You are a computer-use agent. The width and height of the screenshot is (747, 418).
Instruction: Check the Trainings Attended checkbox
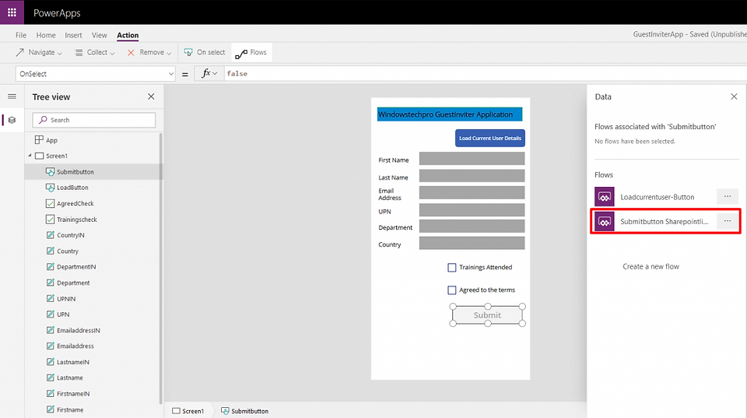pyautogui.click(x=451, y=268)
